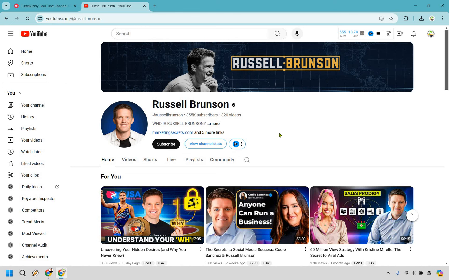Open Anyone Can Run a Business thumbnail
Viewport: 449px width, 280px height.
click(257, 215)
